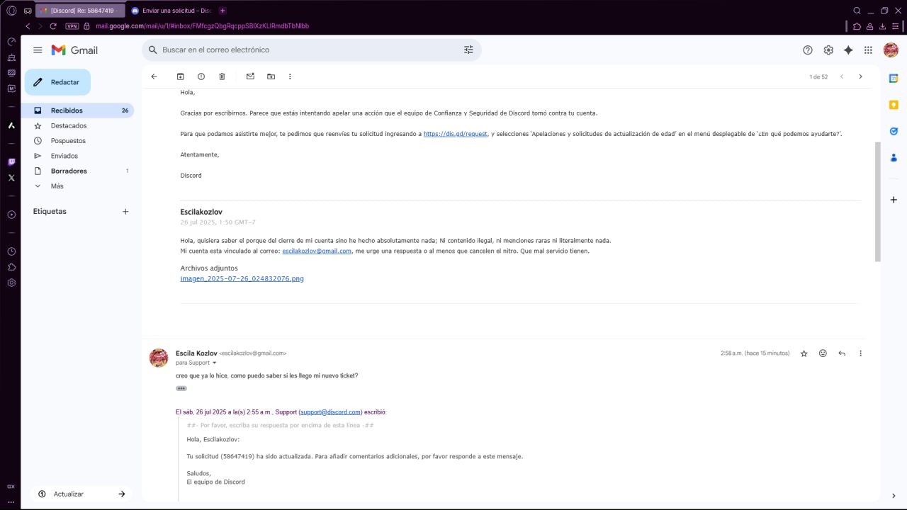Open the Google account avatar menu

point(891,50)
